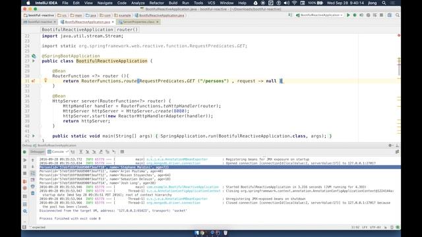
Task: Click the print console output icon
Action: coord(33,186)
